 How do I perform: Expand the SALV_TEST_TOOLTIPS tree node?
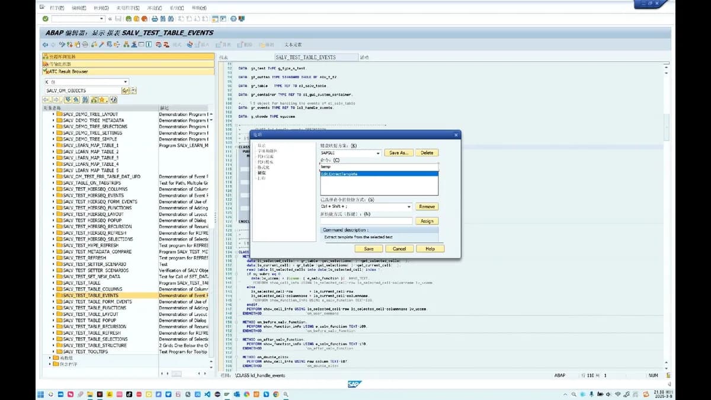click(54, 351)
